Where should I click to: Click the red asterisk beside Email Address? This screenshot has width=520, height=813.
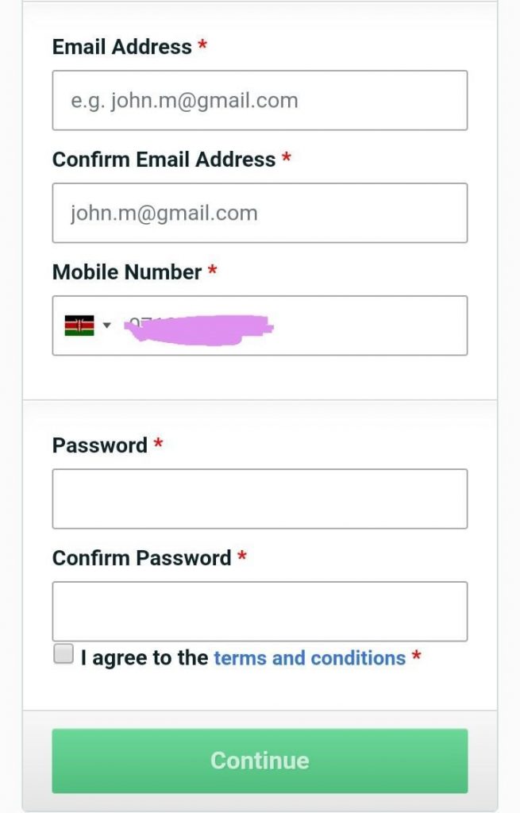pyautogui.click(x=201, y=46)
